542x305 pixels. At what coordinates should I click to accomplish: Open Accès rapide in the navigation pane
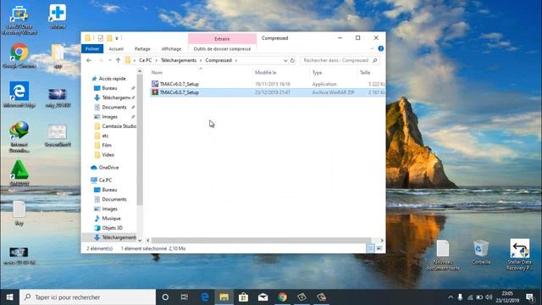[x=112, y=79]
